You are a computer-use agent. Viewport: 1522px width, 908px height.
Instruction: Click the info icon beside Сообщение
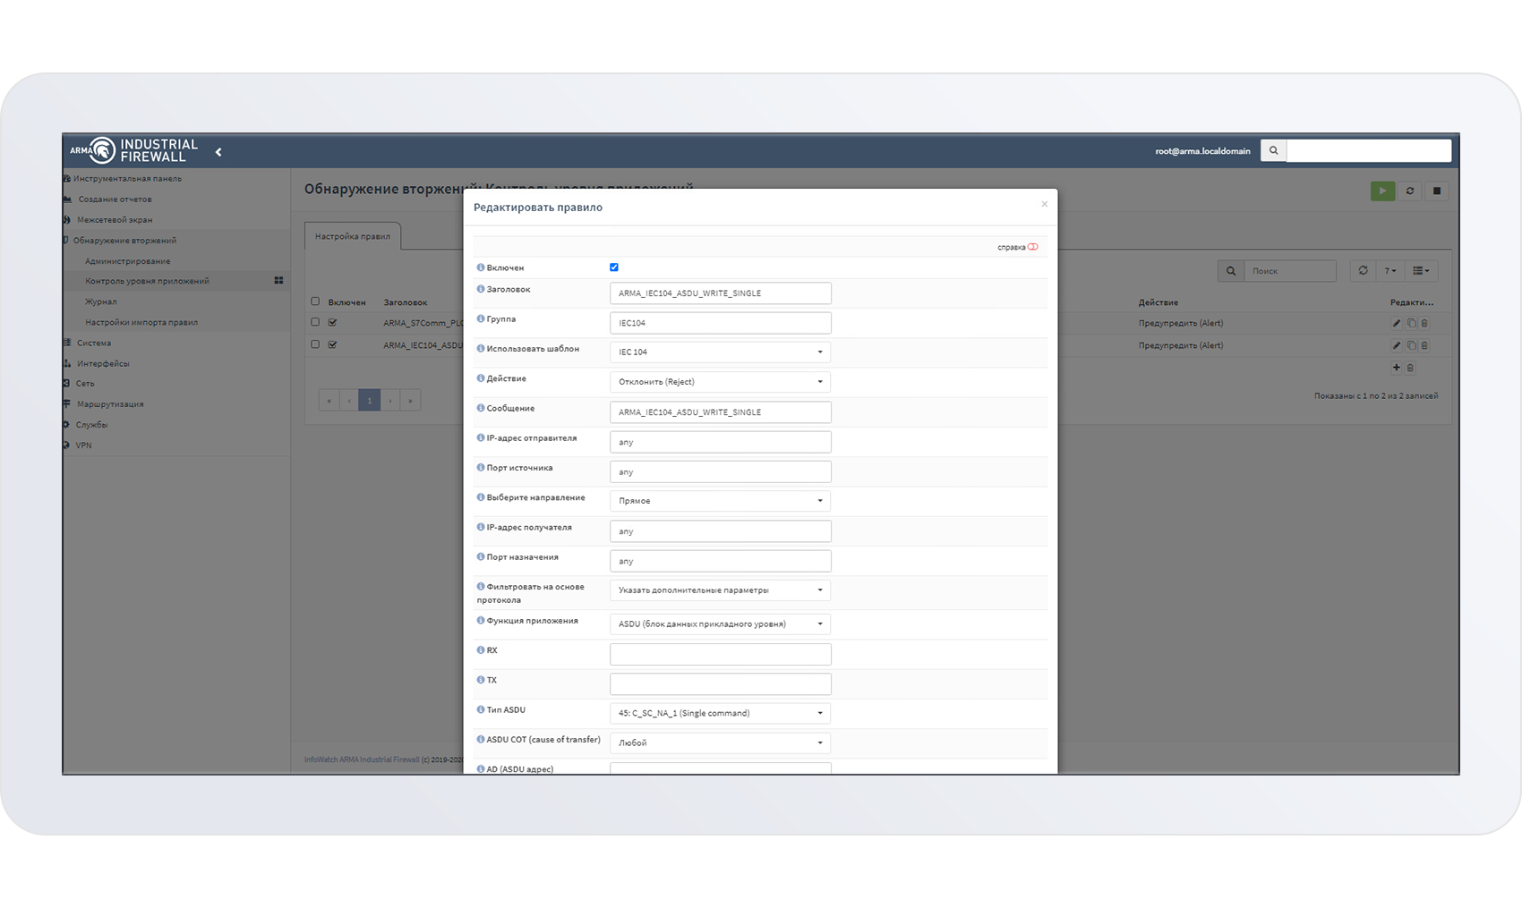coord(481,408)
